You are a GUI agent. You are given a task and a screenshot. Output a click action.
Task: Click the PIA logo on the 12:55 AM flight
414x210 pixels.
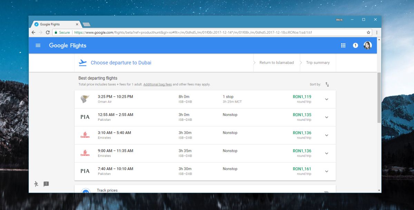coord(85,117)
